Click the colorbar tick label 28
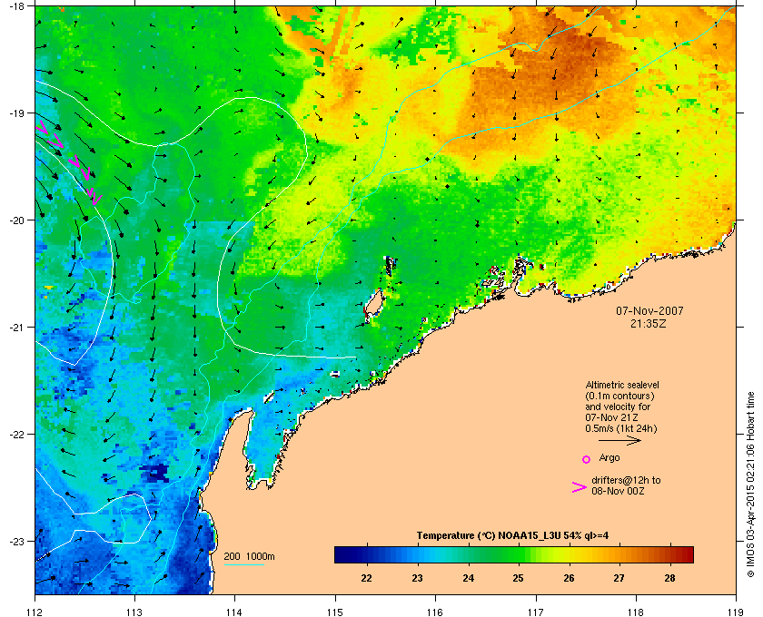Image resolution: width=763 pixels, height=617 pixels. 670,578
